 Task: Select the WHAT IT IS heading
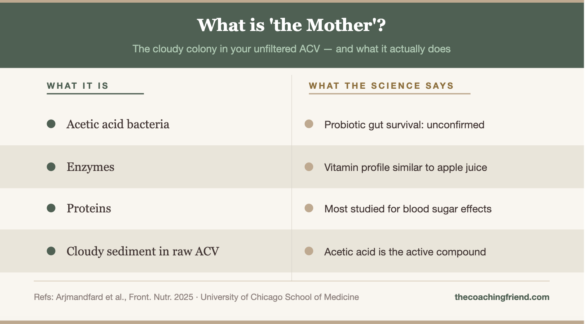point(78,86)
